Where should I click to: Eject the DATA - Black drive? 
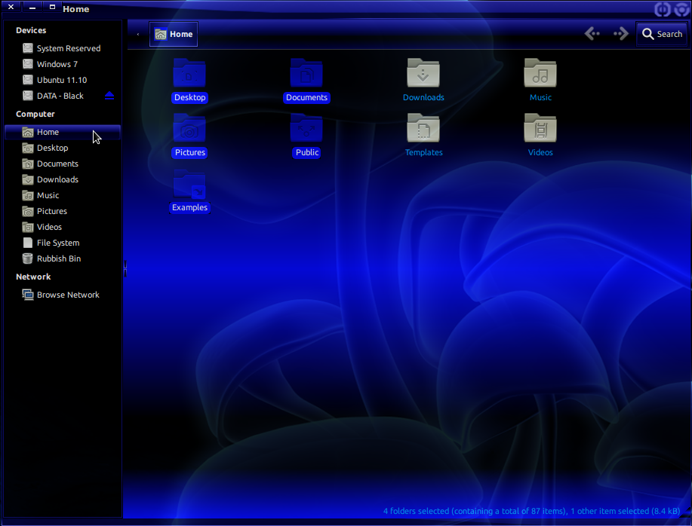point(109,96)
